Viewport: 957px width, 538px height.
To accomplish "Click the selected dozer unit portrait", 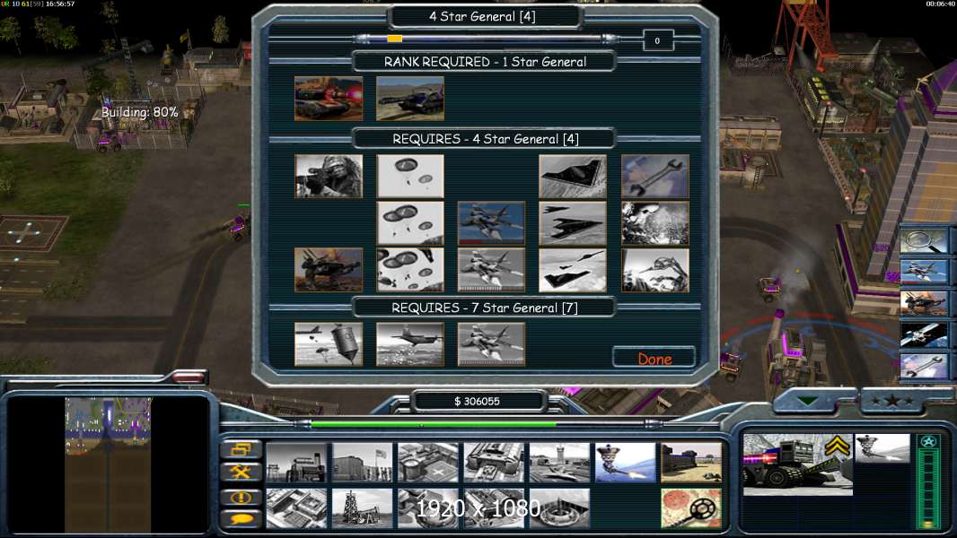I will [x=797, y=464].
